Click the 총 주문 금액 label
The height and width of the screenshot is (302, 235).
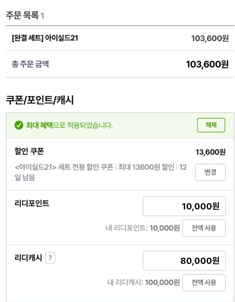tap(30, 64)
